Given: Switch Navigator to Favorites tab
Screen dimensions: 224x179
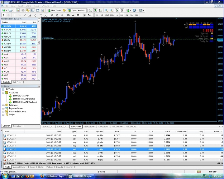Looking at the screenshot, I should tap(17, 126).
